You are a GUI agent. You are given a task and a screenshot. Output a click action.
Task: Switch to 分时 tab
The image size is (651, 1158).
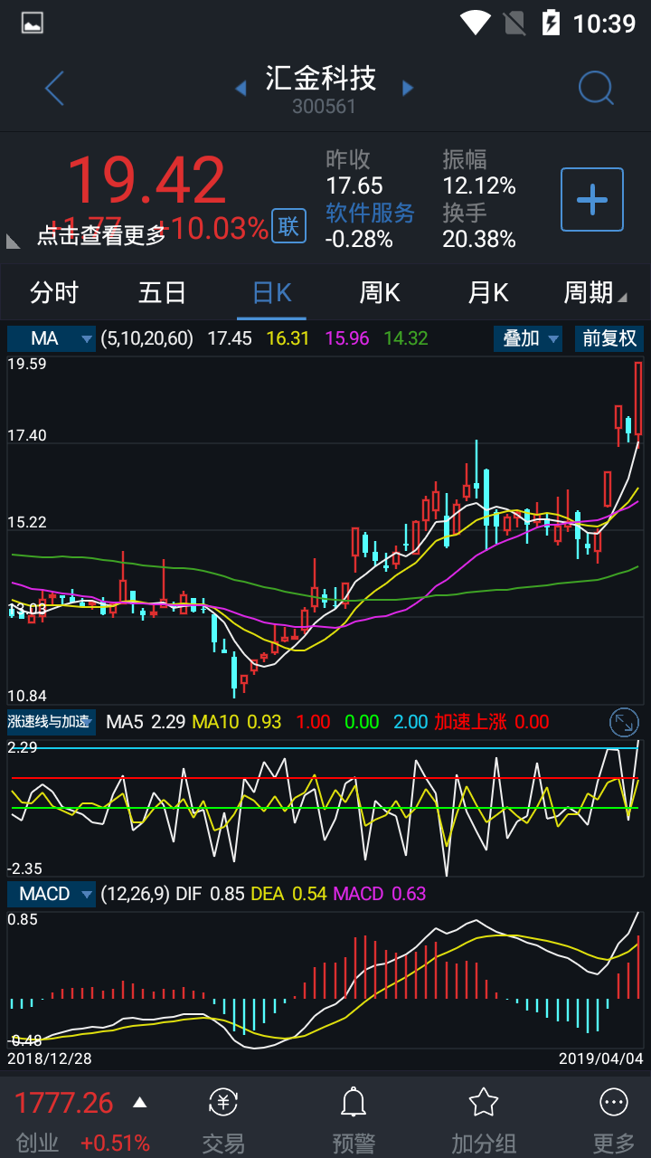click(54, 292)
